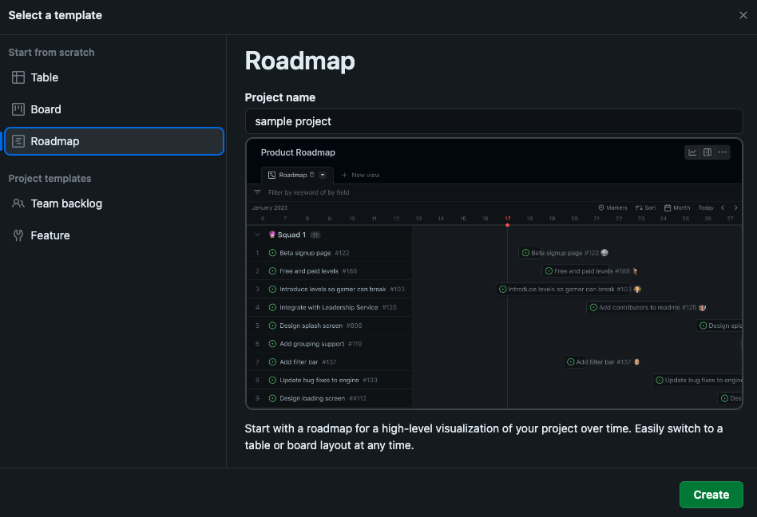This screenshot has width=757, height=517.
Task: Click the Sort option in preview
Action: tap(646, 207)
